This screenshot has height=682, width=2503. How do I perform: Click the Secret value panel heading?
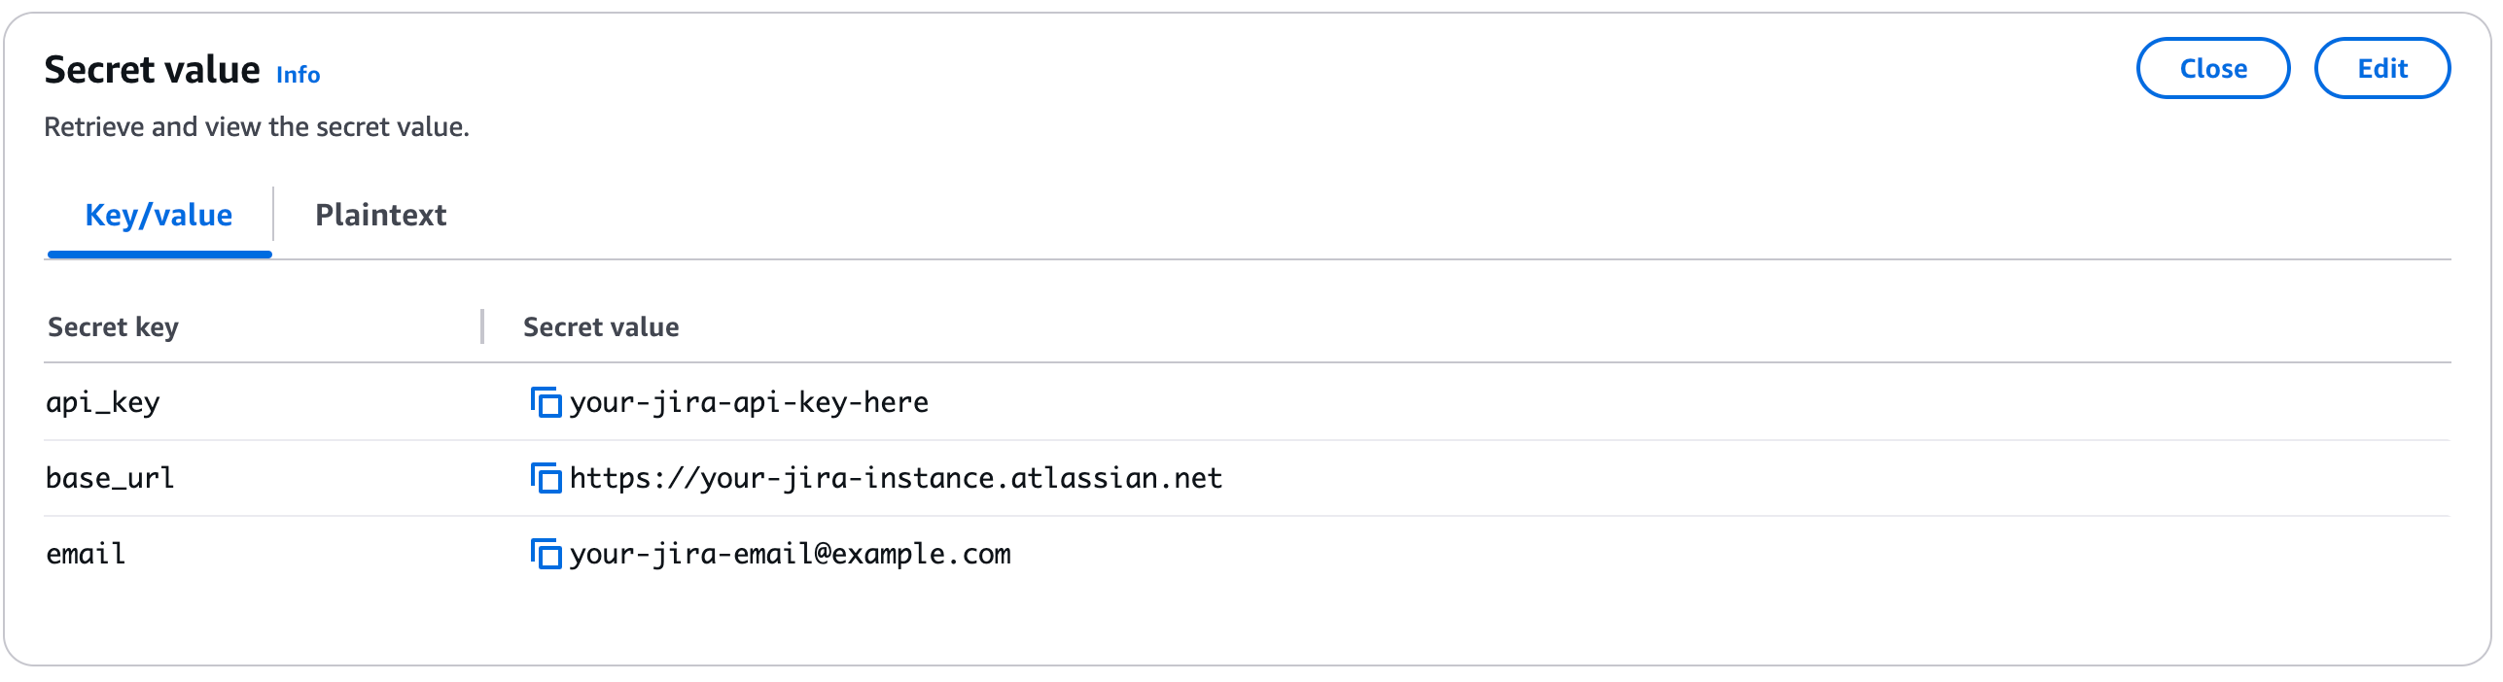152,70
